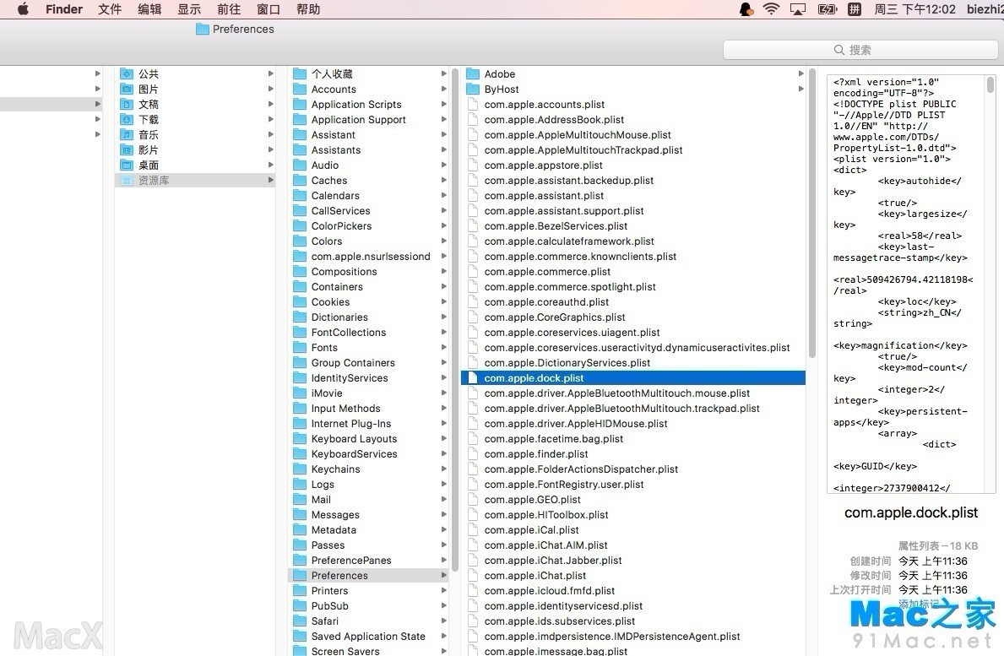This screenshot has width=1004, height=656.
Task: Expand the 桌面 folder arrow
Action: coord(271,165)
